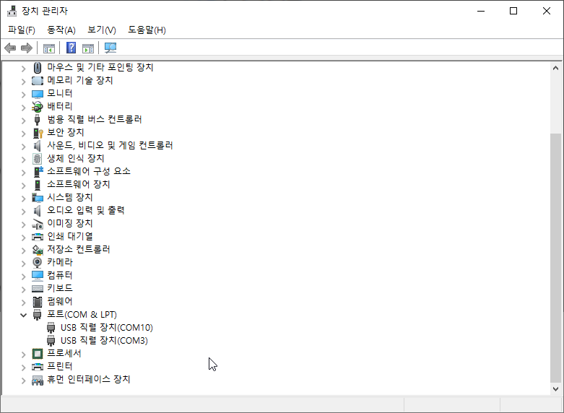Click speaker icon beside 오디오 입력 및 출력
Viewport: 564px width, 413px height.
pyautogui.click(x=38, y=210)
